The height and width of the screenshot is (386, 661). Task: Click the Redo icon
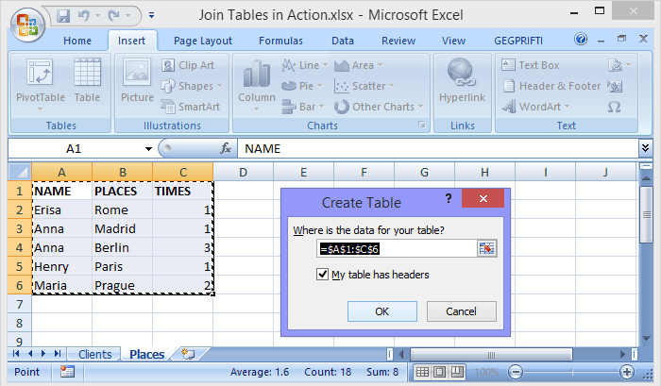pos(114,16)
